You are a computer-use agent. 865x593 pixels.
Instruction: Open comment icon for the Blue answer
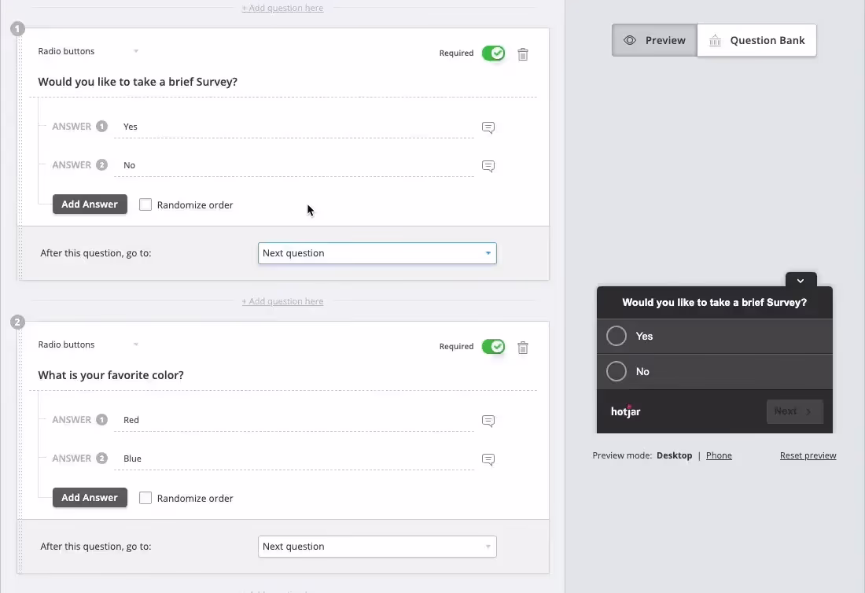pyautogui.click(x=488, y=459)
